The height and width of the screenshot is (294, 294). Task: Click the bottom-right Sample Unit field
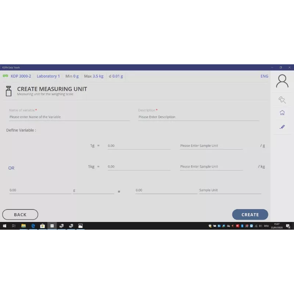[x=230, y=190]
